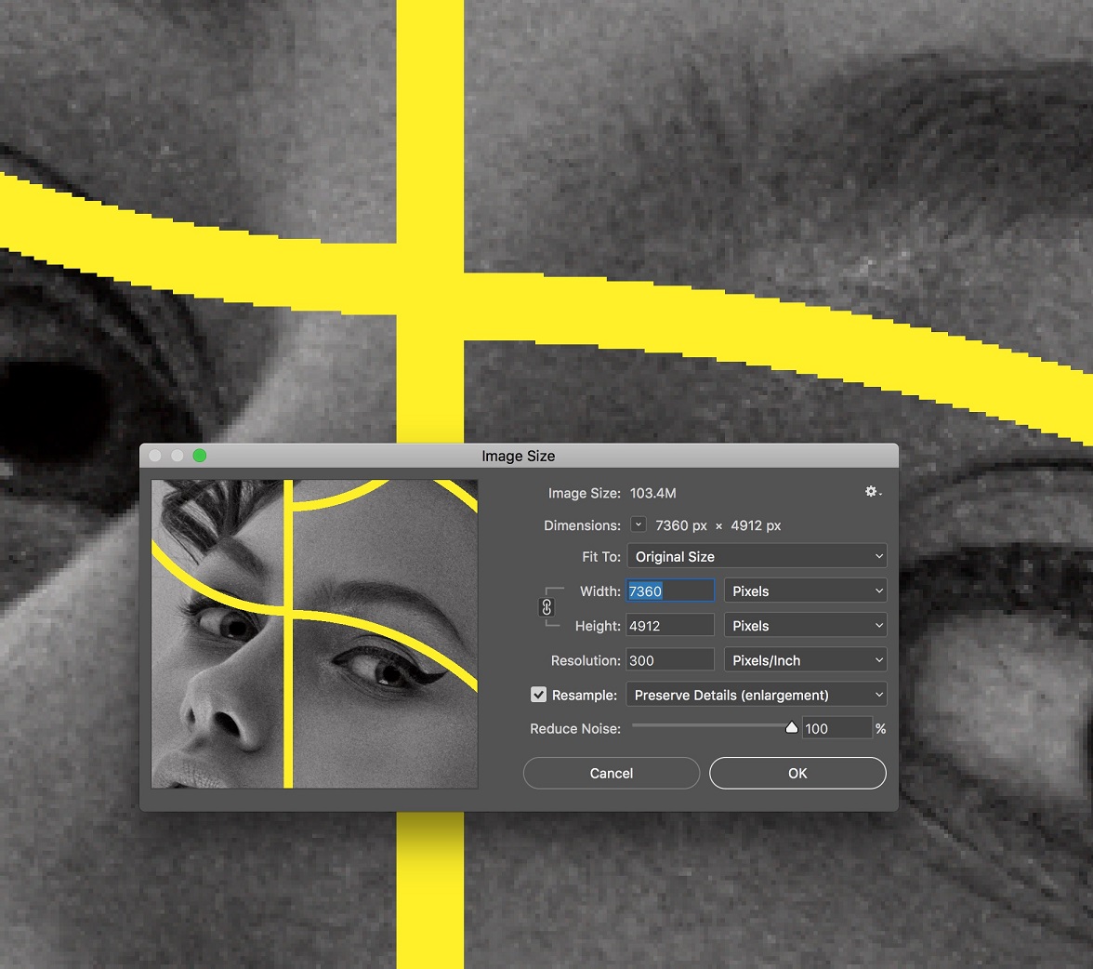Click the Reduce Noise percentage field

(836, 728)
